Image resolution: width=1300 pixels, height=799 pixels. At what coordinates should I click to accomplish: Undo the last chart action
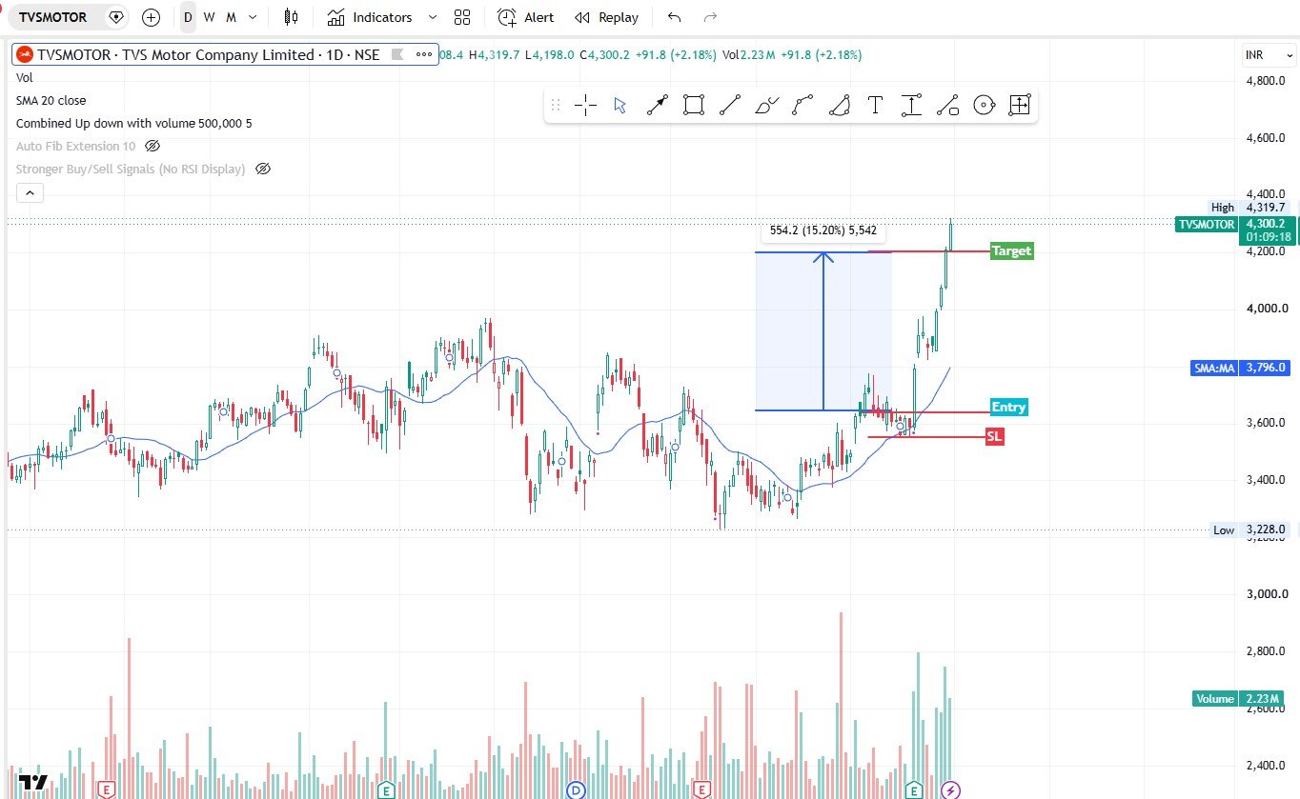click(x=675, y=17)
